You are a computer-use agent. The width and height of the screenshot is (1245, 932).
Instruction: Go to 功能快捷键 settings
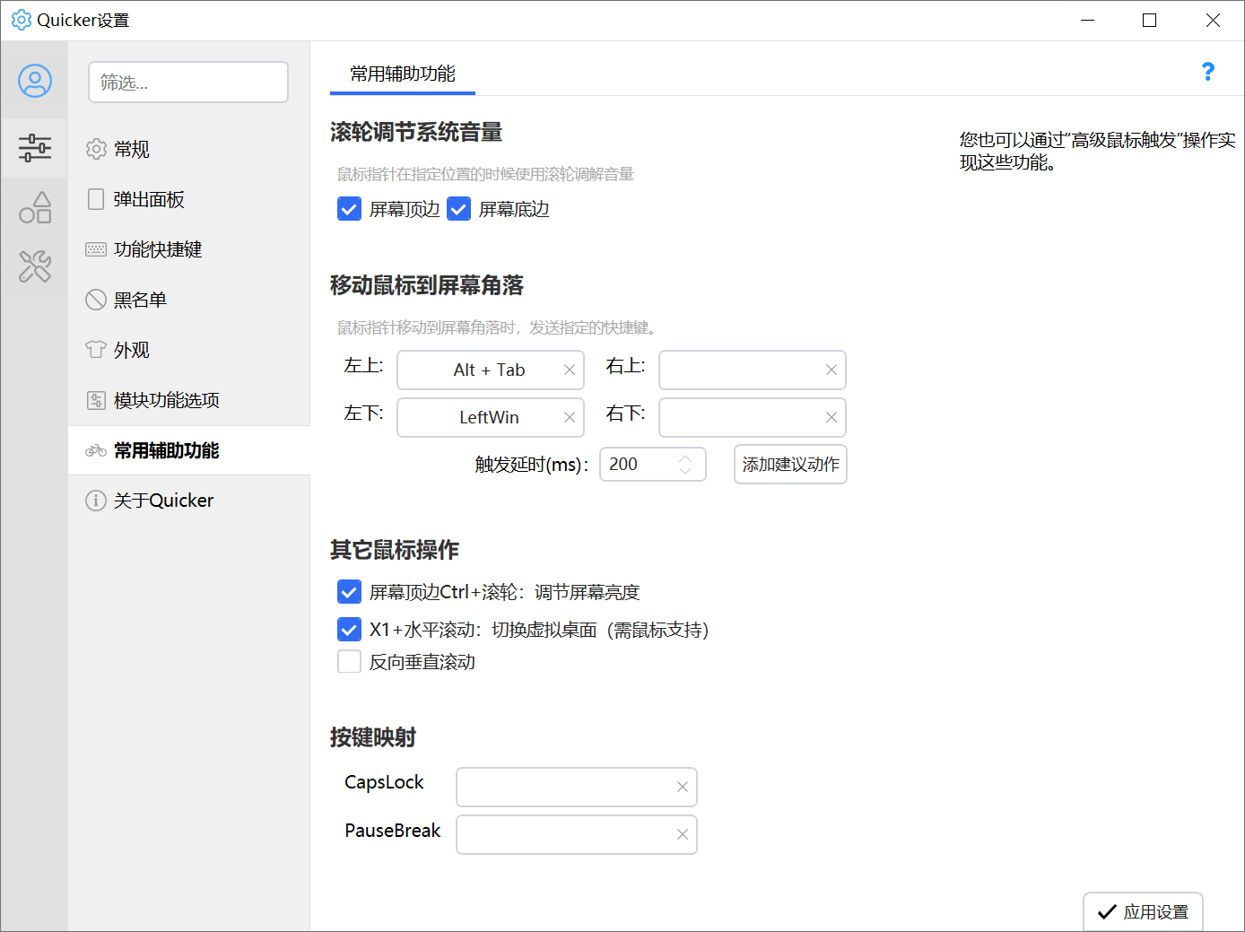(x=189, y=249)
